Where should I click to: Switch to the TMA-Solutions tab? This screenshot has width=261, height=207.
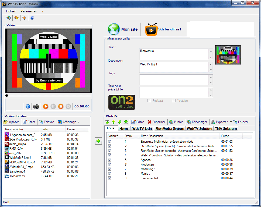[226, 129]
